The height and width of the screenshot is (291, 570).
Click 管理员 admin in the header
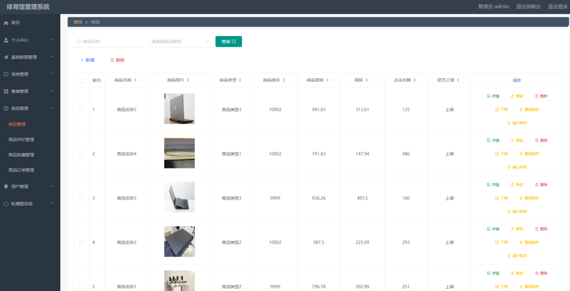[x=493, y=7]
